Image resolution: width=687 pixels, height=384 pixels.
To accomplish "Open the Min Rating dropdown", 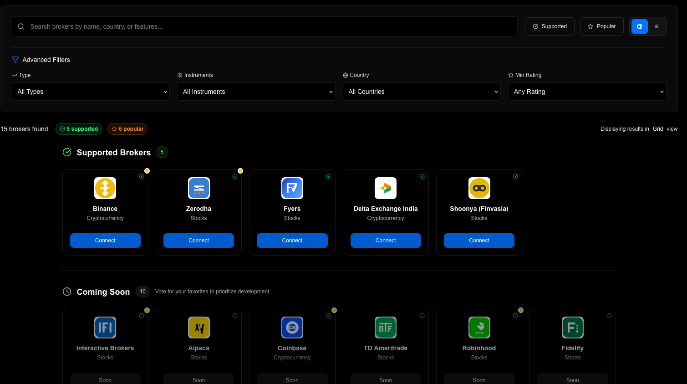I will click(x=587, y=92).
